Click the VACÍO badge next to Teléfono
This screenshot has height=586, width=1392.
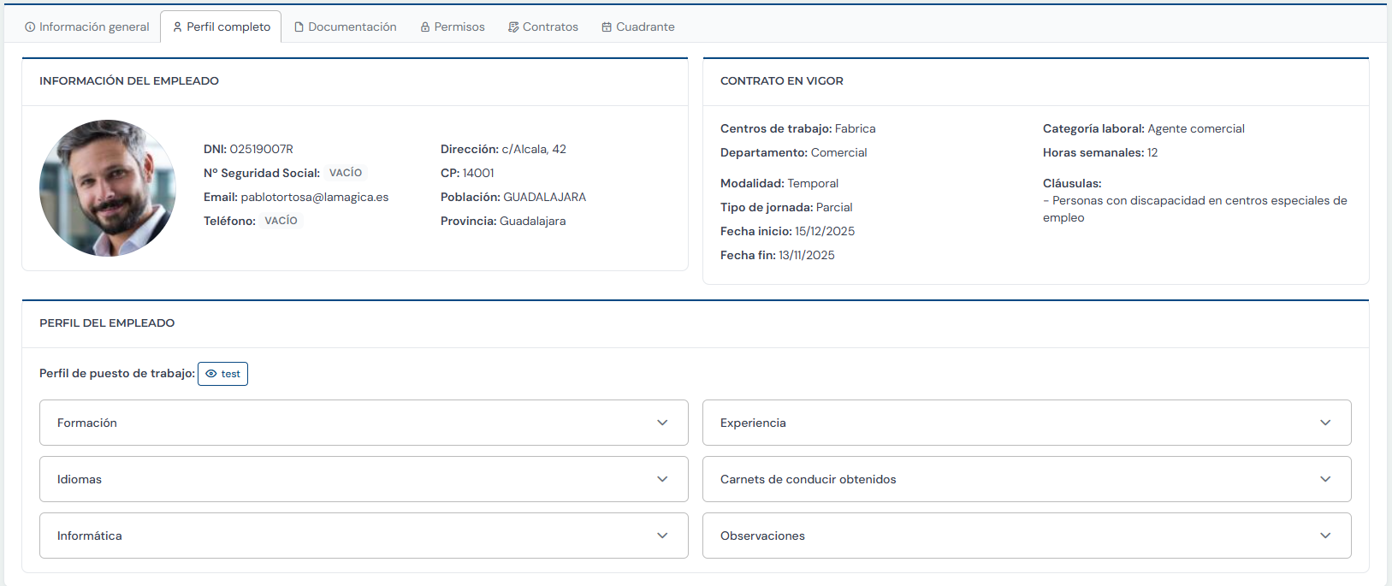click(281, 221)
